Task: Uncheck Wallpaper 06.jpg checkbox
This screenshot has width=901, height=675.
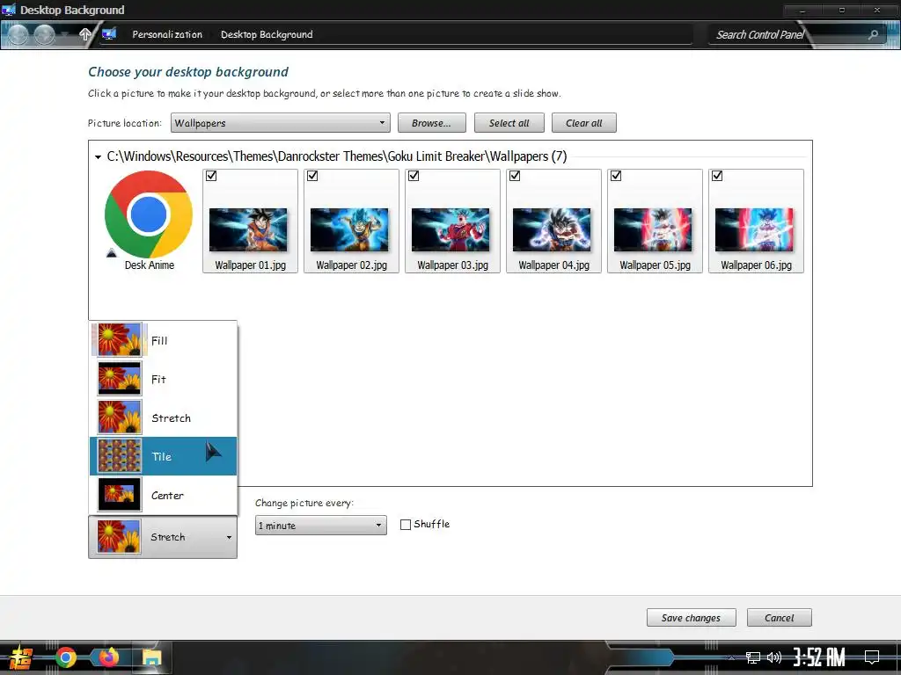Action: tap(717, 176)
